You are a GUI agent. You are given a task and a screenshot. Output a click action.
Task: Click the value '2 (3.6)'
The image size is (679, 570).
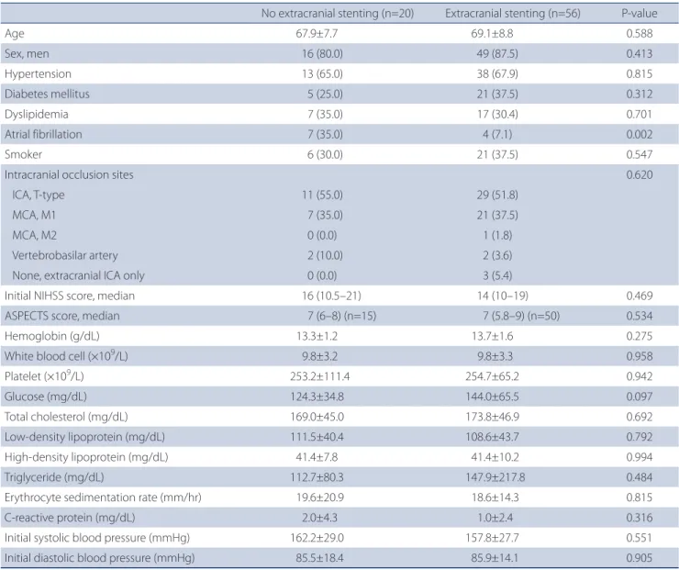tap(497, 255)
